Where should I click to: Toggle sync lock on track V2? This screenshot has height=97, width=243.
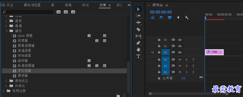coord(173,46)
